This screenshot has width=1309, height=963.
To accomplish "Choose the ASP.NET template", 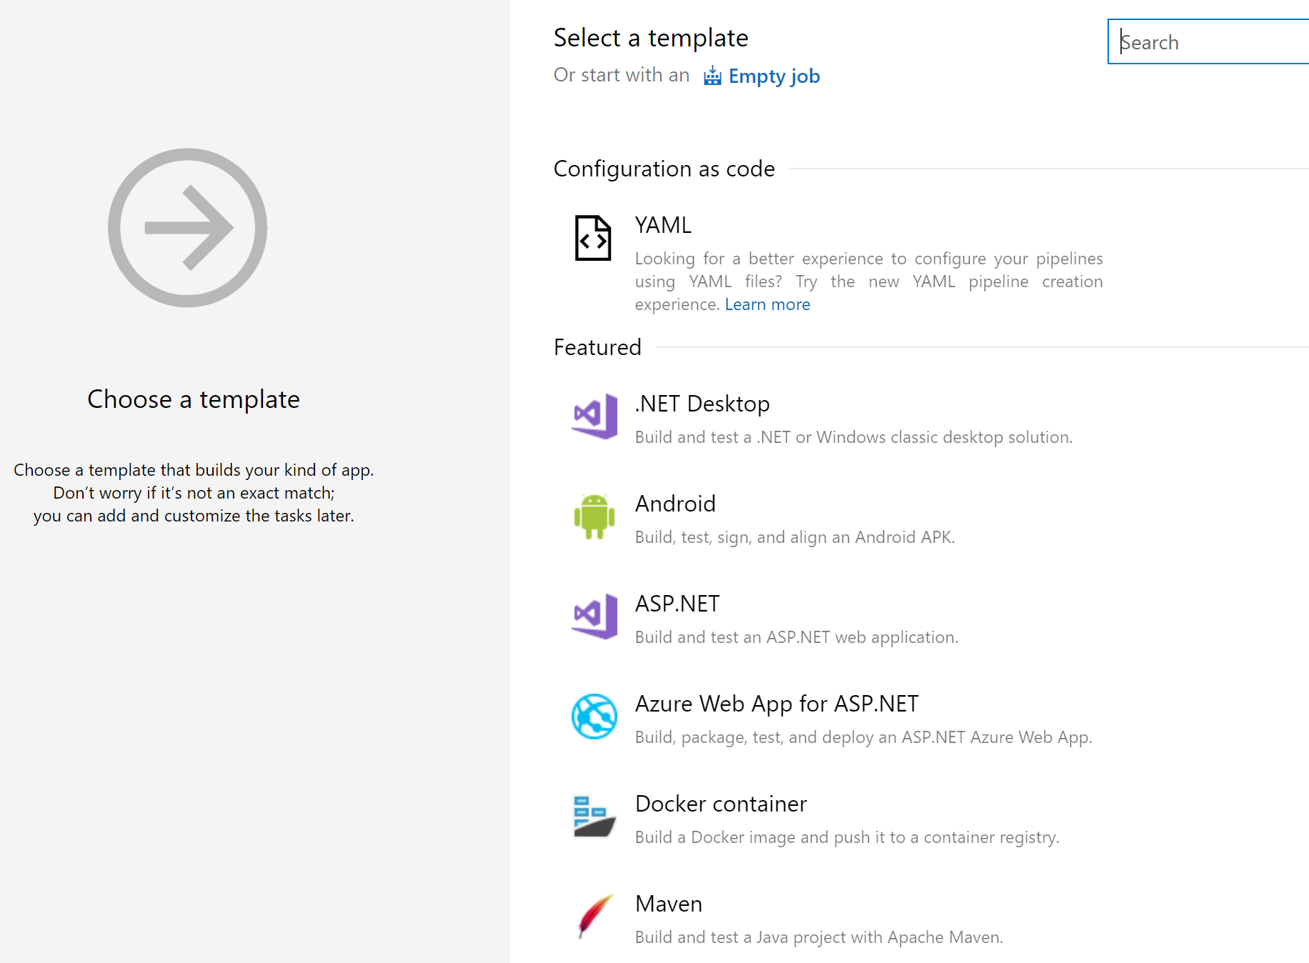I will [677, 603].
